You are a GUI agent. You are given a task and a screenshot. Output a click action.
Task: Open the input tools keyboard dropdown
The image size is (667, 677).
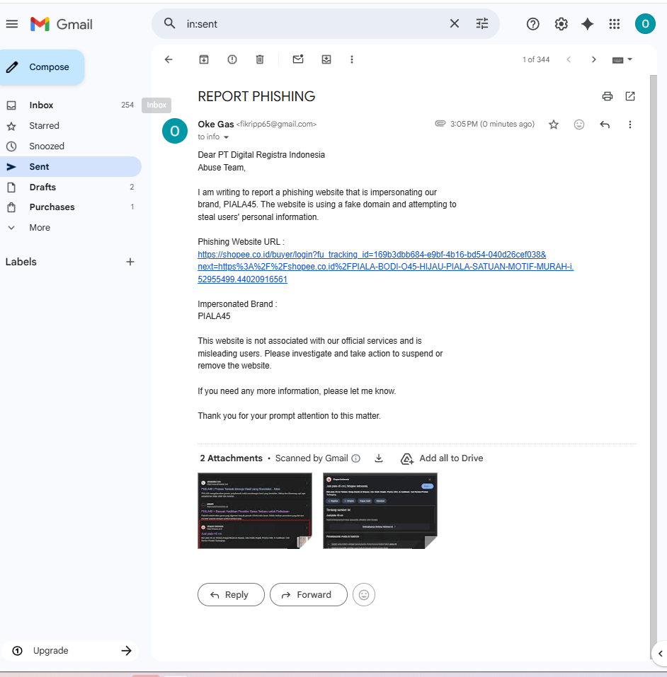tap(622, 59)
